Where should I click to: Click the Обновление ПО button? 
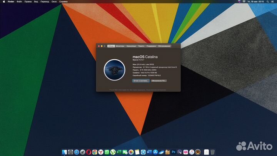click(159, 81)
